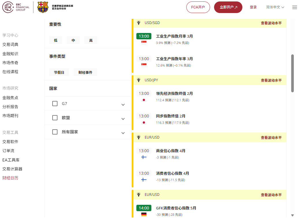Click the 立即开户 button

pos(228,7)
